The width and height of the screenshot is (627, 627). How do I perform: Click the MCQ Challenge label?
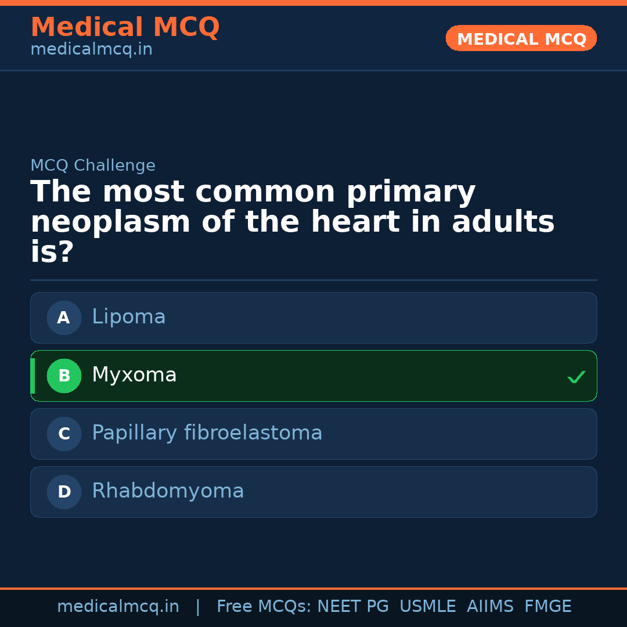click(x=93, y=165)
